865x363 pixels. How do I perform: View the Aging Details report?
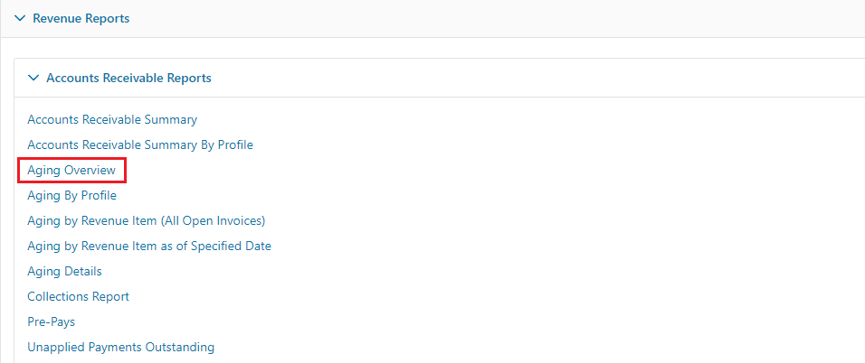pos(64,272)
